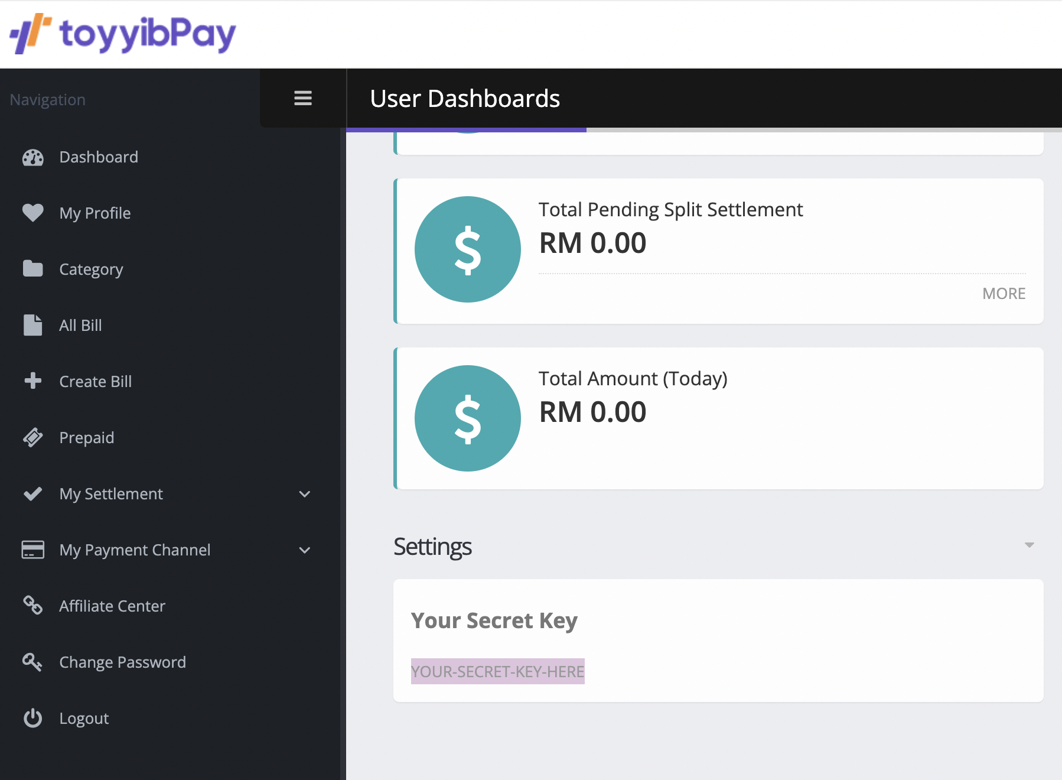The height and width of the screenshot is (780, 1062).
Task: Click the power icon beside Logout
Action: pos(32,718)
